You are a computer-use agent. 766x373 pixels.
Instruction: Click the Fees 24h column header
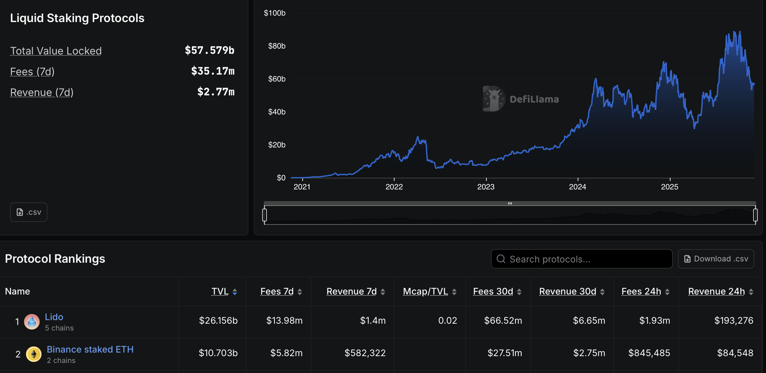(x=641, y=292)
